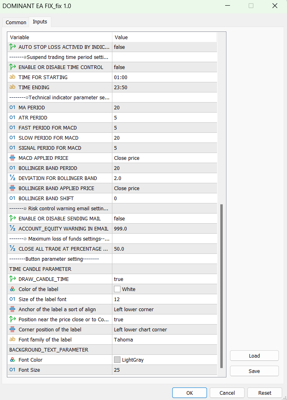Click the integer icon beside MA PERIOD
The width and height of the screenshot is (287, 400).
[12, 107]
